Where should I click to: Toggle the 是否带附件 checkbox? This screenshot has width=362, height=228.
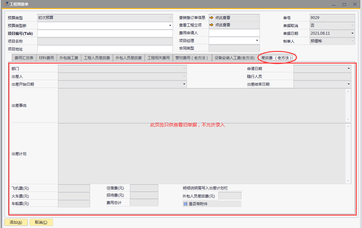(x=185, y=204)
